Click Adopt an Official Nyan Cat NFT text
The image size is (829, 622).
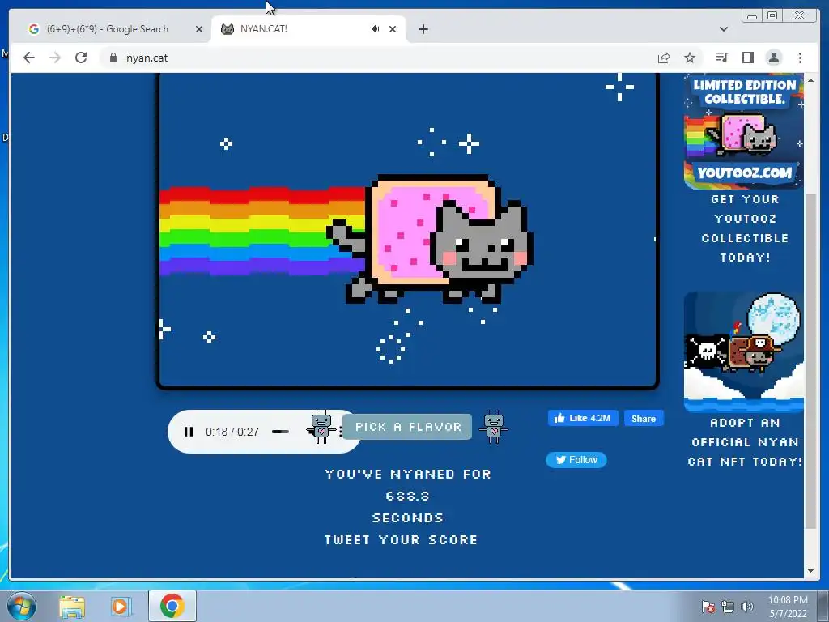(745, 442)
